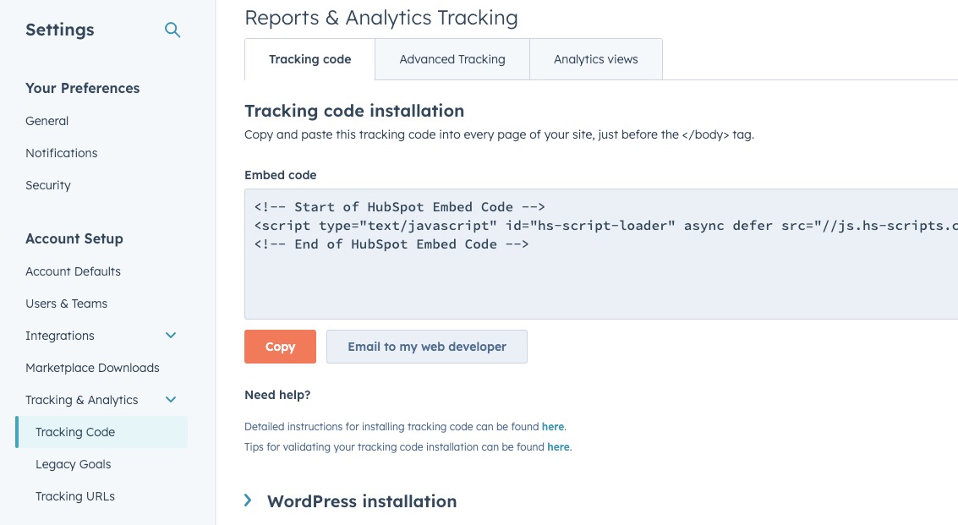Expand the Integrations chevron
958x525 pixels.
[x=171, y=336]
